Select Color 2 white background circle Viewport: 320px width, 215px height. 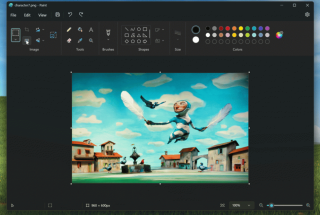point(195,40)
